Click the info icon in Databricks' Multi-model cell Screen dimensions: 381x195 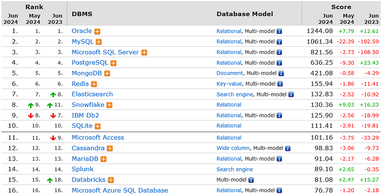coord(251,180)
